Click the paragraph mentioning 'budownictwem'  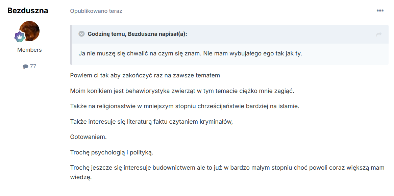coord(227,168)
